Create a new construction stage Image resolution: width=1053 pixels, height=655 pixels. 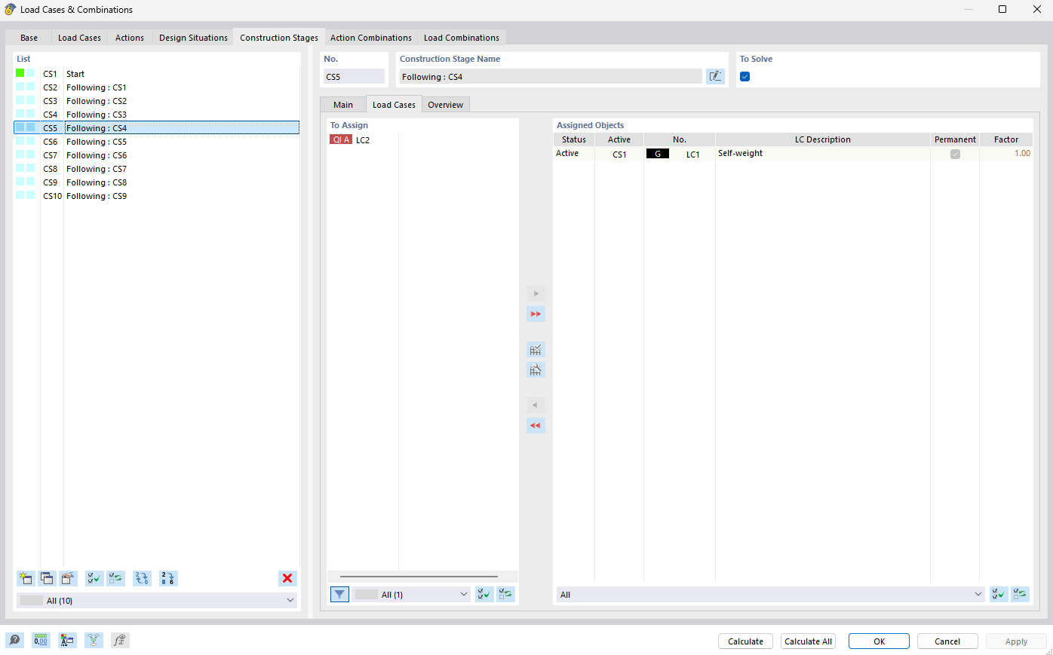26,578
